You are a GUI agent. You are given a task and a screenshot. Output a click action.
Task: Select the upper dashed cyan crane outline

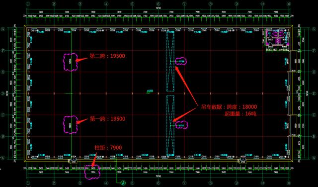(x=170, y=61)
